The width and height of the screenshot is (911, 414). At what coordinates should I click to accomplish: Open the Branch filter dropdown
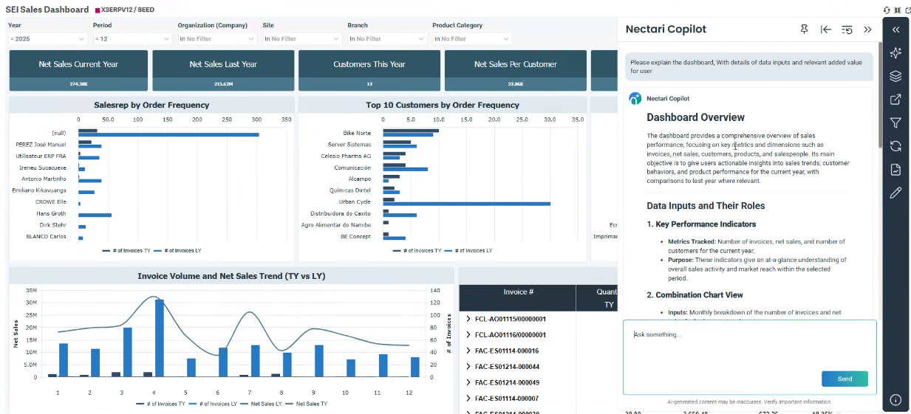coord(387,38)
